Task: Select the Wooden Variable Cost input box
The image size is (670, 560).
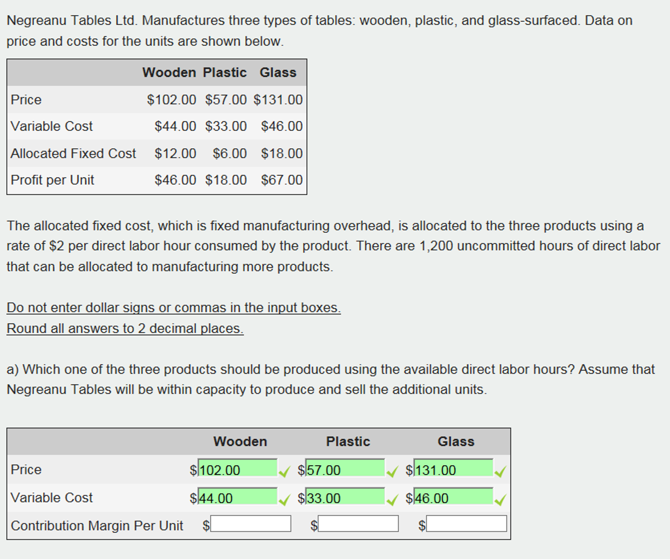Action: (x=237, y=496)
